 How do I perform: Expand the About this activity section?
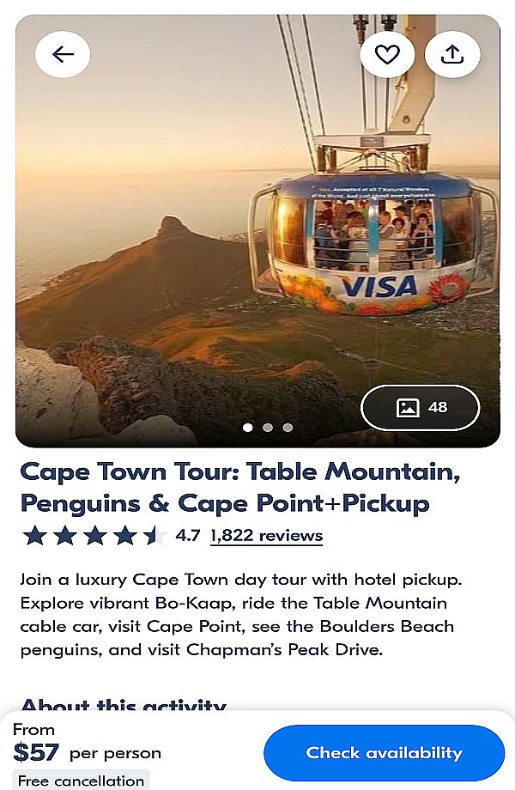point(123,706)
